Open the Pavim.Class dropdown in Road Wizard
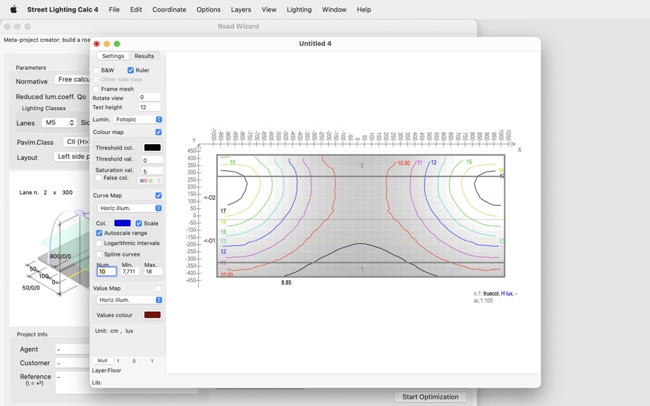The width and height of the screenshot is (650, 406). (x=77, y=141)
